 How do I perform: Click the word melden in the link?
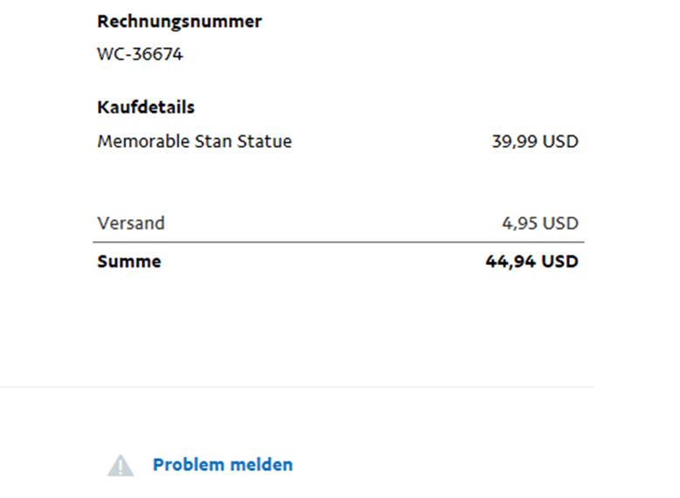(x=261, y=465)
